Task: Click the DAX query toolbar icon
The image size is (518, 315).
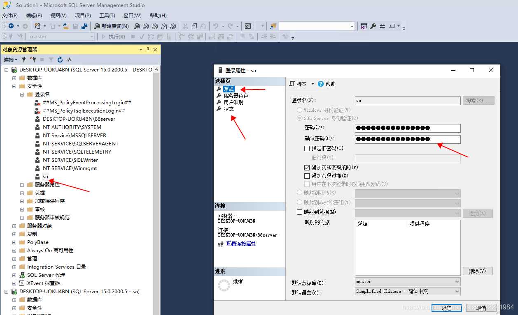Action: (173, 26)
